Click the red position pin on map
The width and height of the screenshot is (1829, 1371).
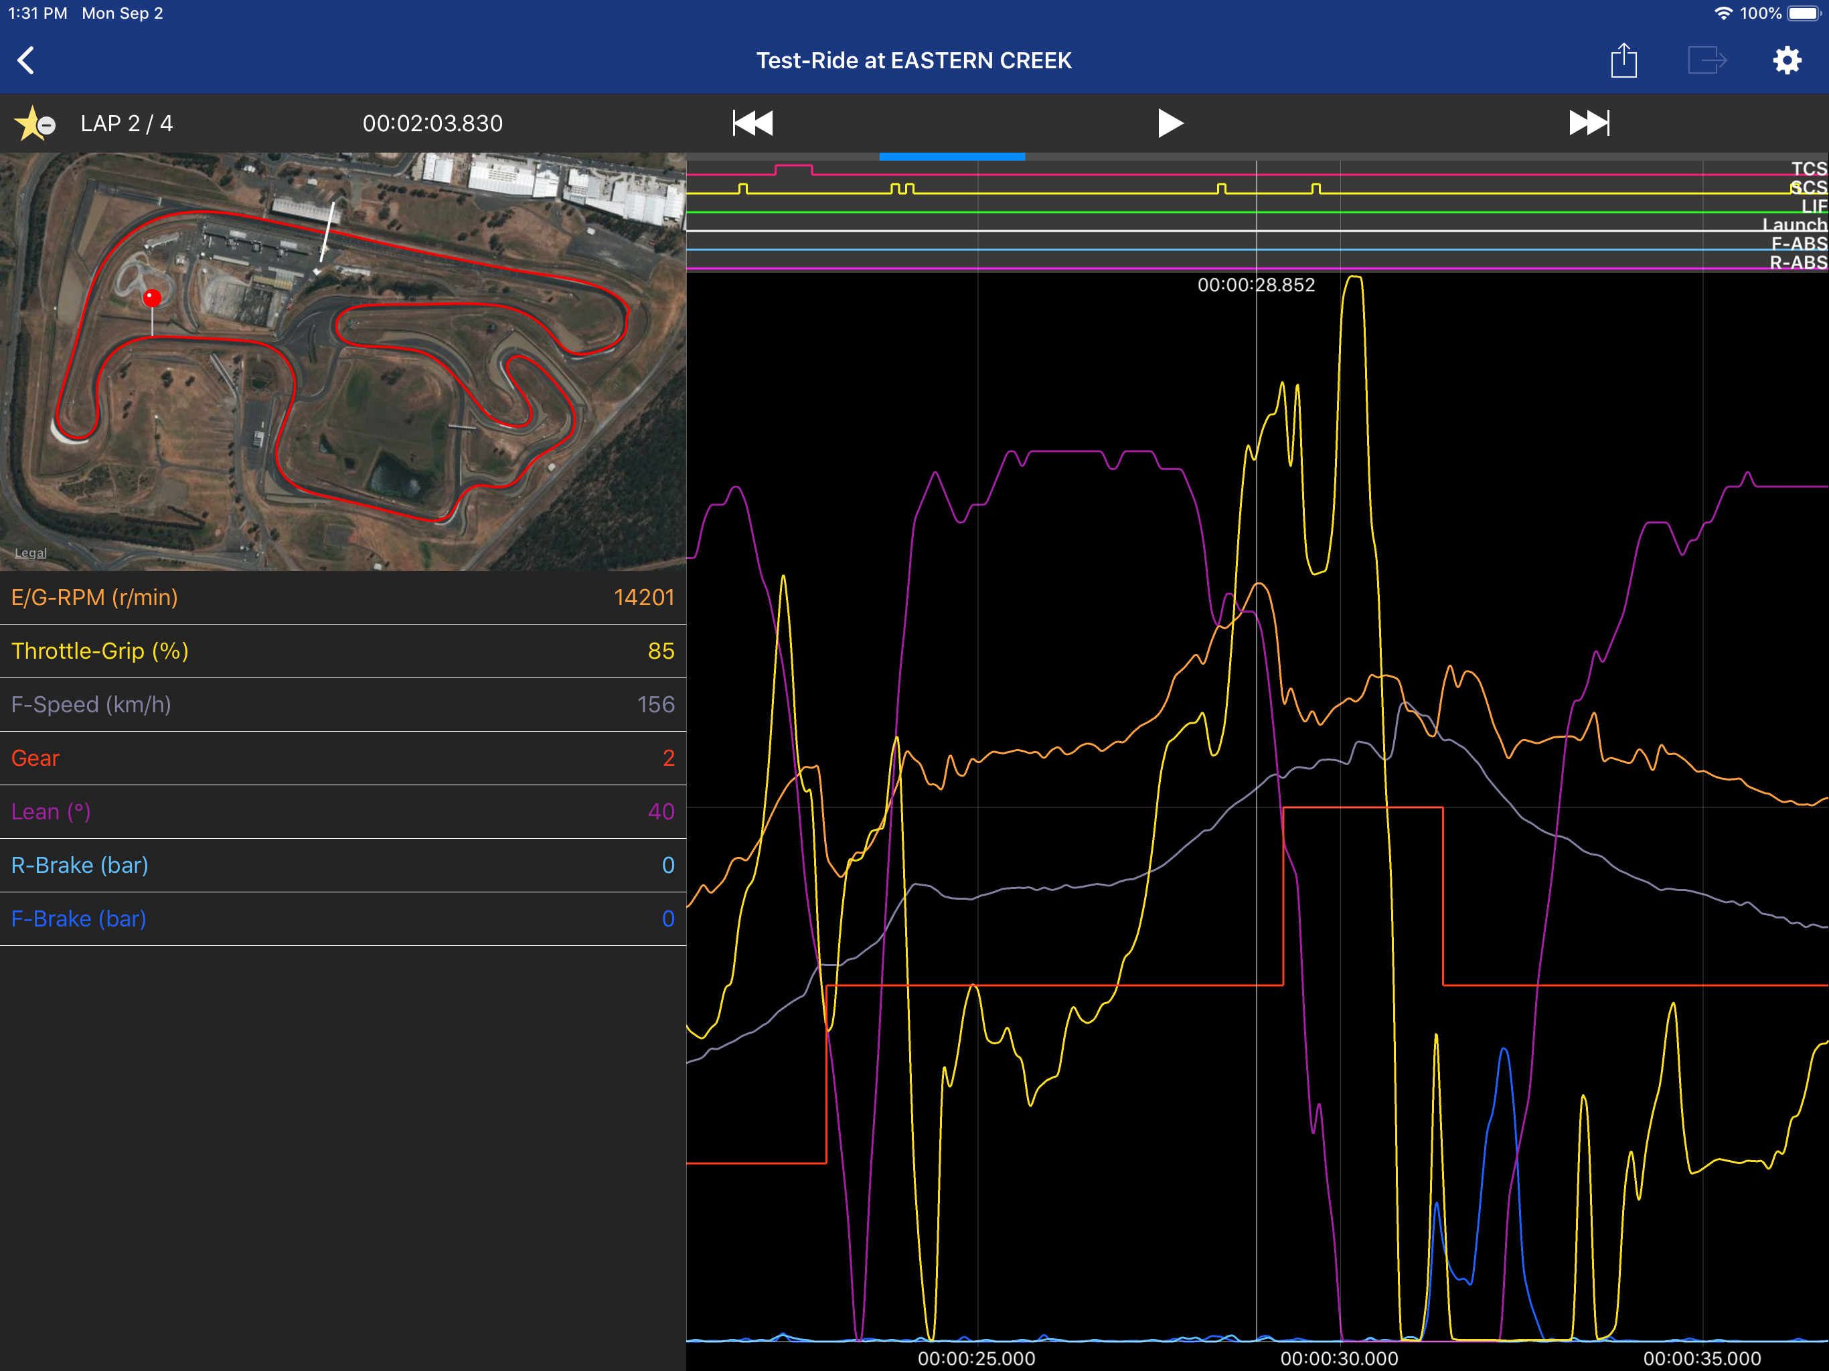[x=152, y=298]
